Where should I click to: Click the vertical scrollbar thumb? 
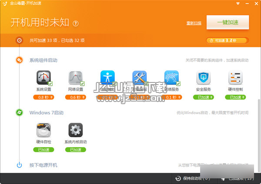pos(259,135)
